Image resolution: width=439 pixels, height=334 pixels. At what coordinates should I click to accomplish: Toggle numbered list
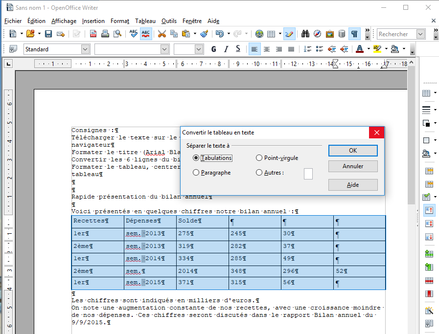(307, 49)
